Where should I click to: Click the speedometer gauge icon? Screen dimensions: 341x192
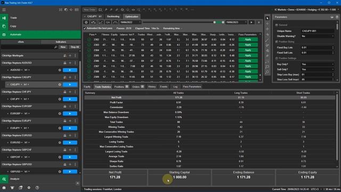click(x=115, y=22)
